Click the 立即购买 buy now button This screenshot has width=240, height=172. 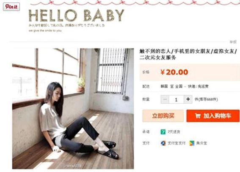[163, 116]
